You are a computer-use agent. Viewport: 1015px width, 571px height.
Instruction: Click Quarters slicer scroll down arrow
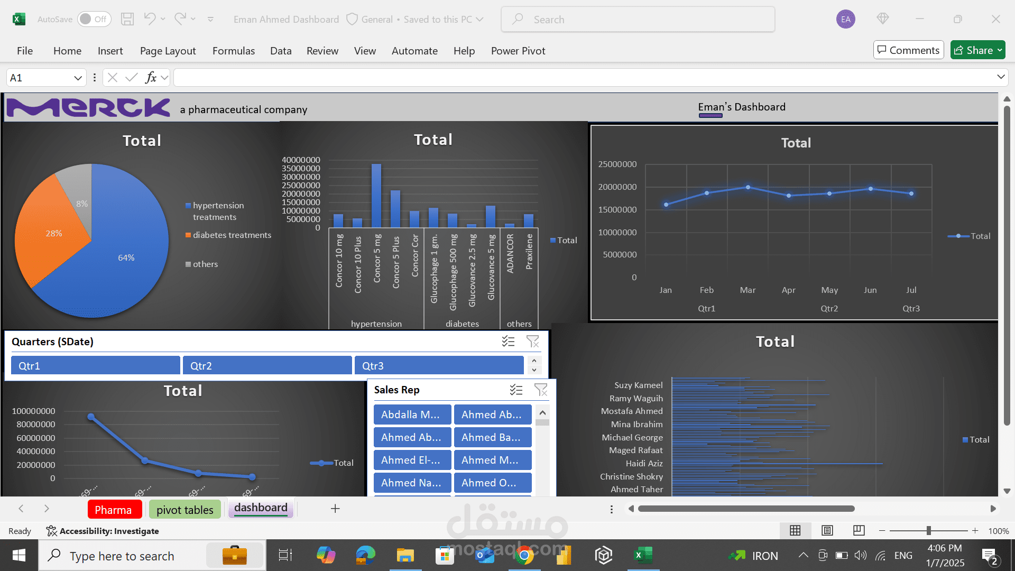click(x=534, y=370)
